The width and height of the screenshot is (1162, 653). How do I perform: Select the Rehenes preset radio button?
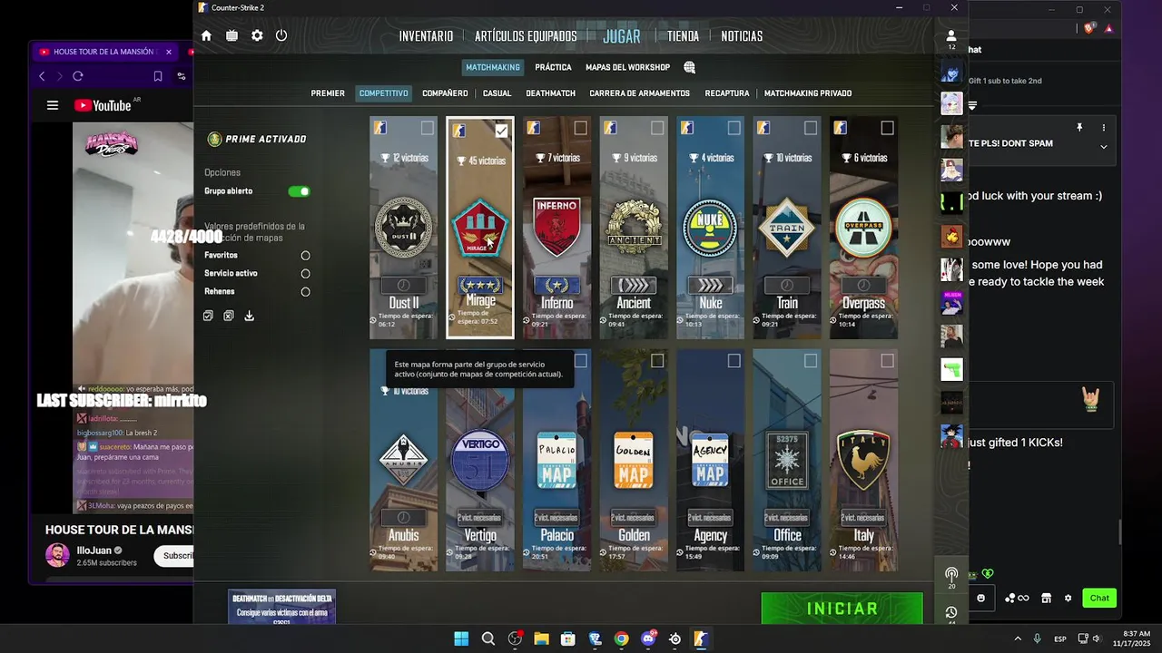click(x=305, y=292)
